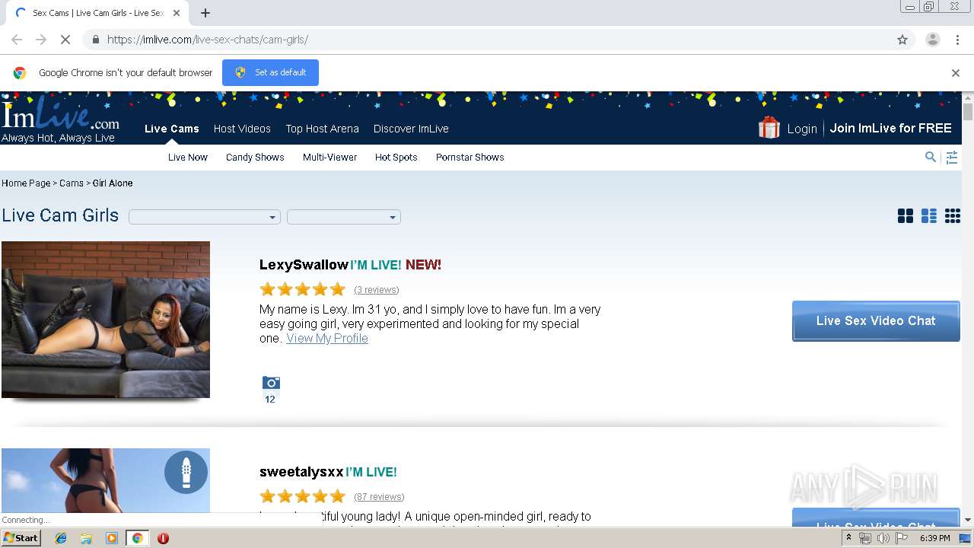Open LexySwallow's View My Profile link
974x548 pixels.
(327, 339)
